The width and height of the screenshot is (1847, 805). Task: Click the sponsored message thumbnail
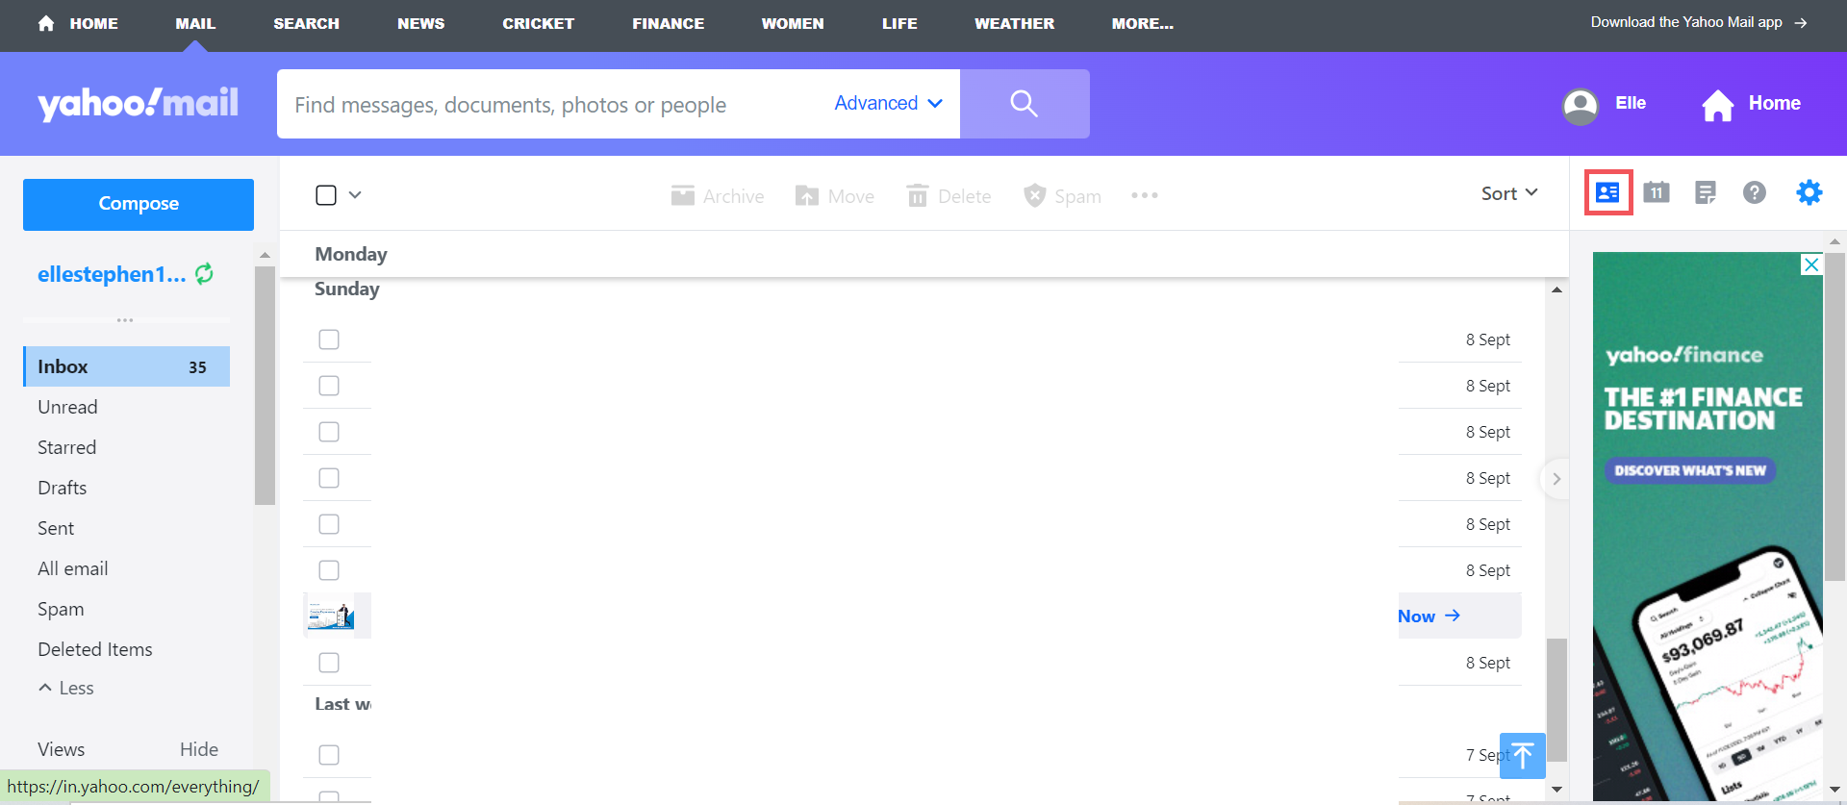point(331,616)
